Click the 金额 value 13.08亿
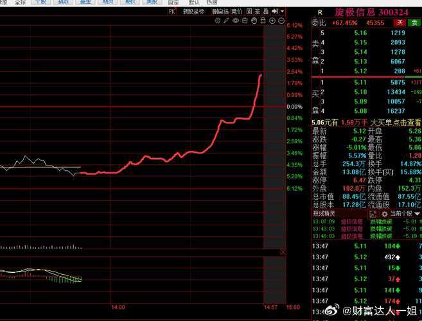Screen dimensions: 422x321 [x=354, y=172]
